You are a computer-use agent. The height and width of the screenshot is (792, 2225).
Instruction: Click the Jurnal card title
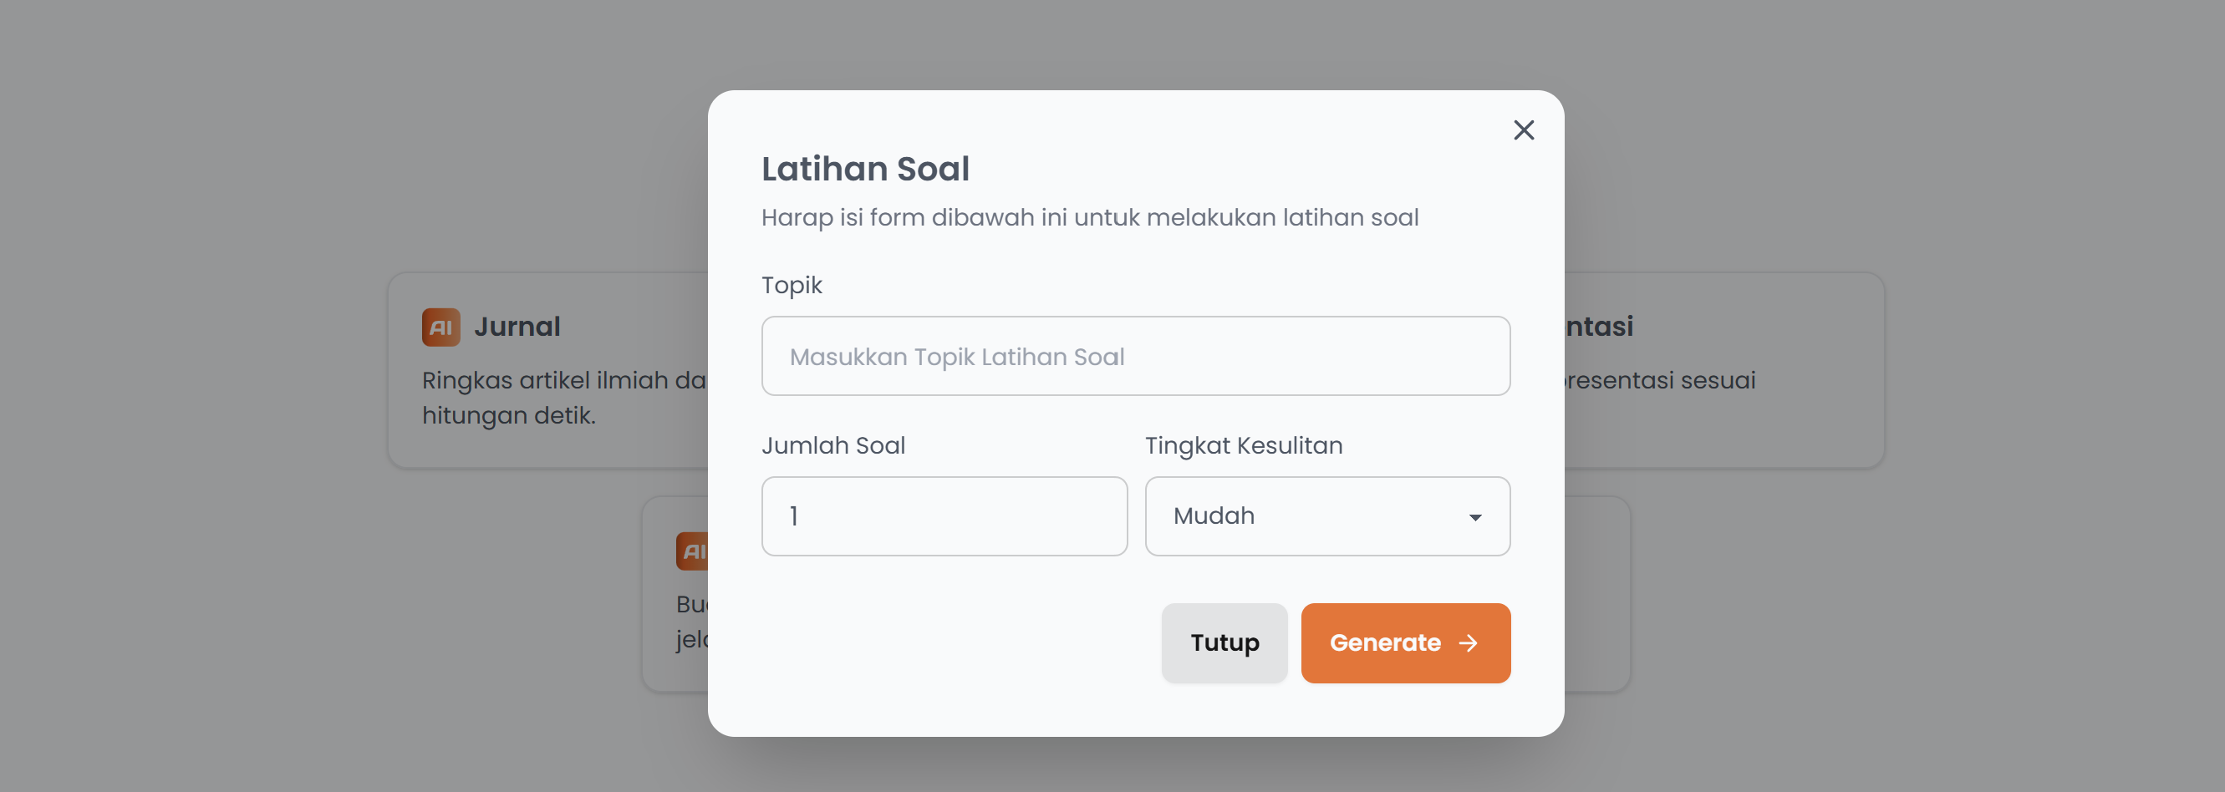click(x=517, y=327)
